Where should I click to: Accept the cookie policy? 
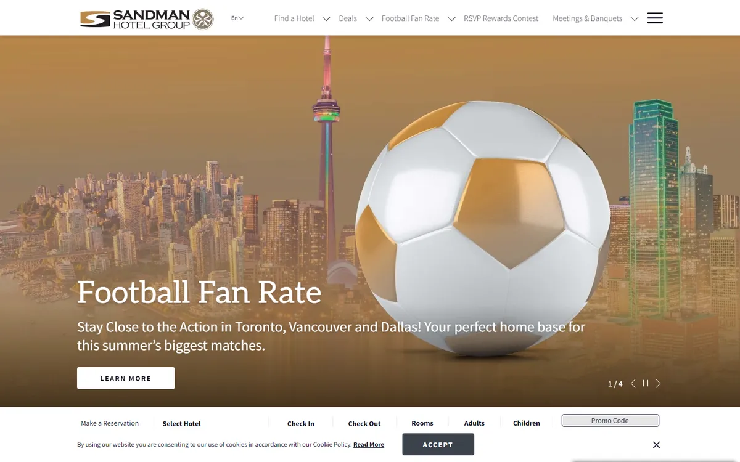(438, 444)
